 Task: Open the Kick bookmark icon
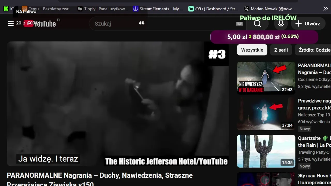click(6, 9)
